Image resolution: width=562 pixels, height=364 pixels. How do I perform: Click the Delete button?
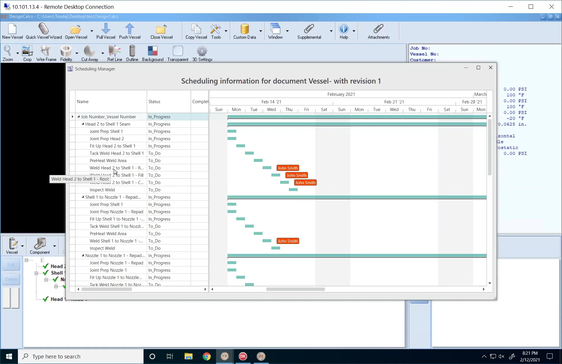11,279
